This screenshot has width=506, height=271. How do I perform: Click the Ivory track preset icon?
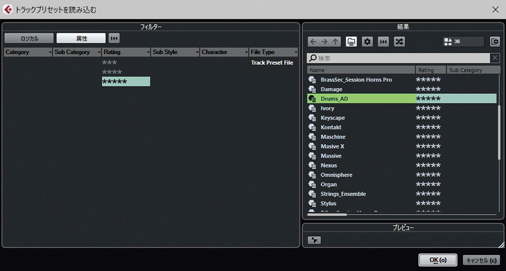312,108
